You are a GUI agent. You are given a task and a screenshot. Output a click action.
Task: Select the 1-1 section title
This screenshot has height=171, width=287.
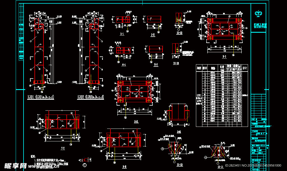click(122, 34)
